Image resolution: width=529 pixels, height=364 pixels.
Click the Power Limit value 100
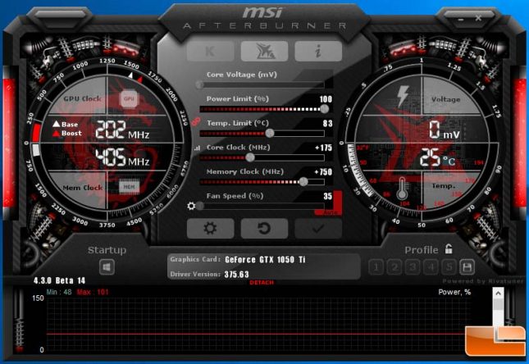326,99
